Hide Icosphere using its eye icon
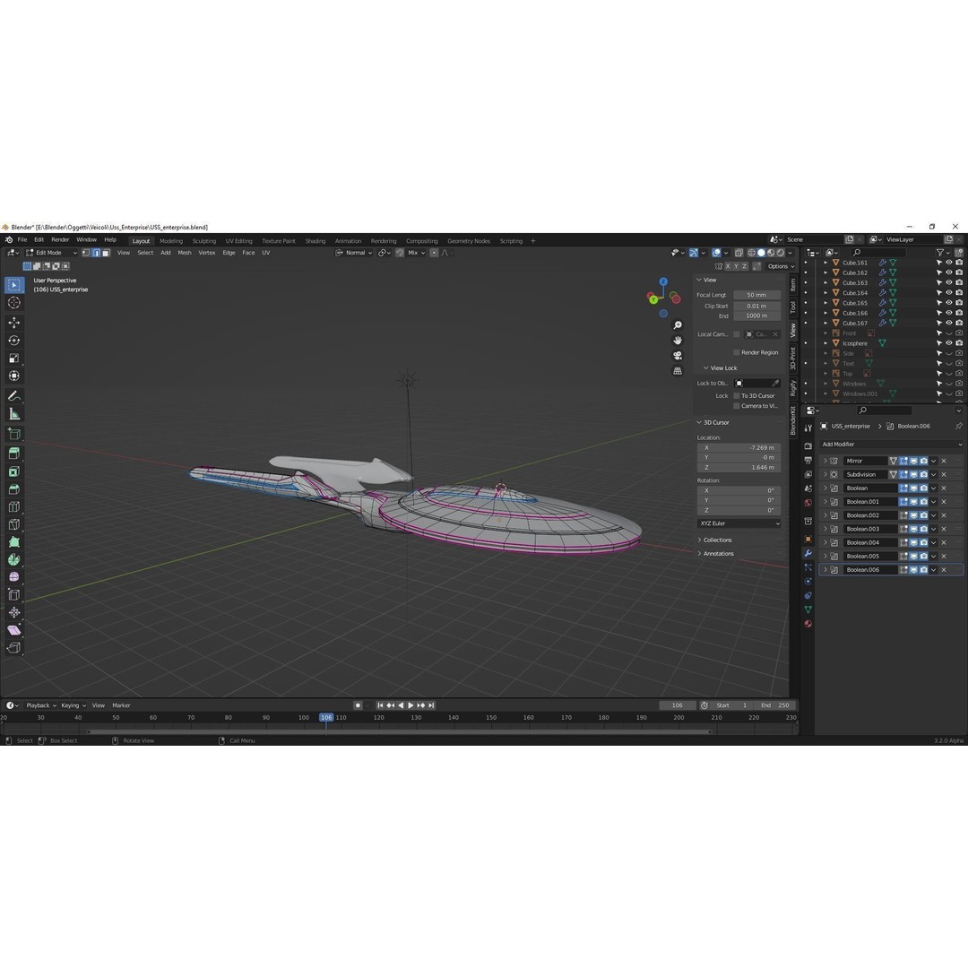This screenshot has height=968, width=968. coord(949,342)
